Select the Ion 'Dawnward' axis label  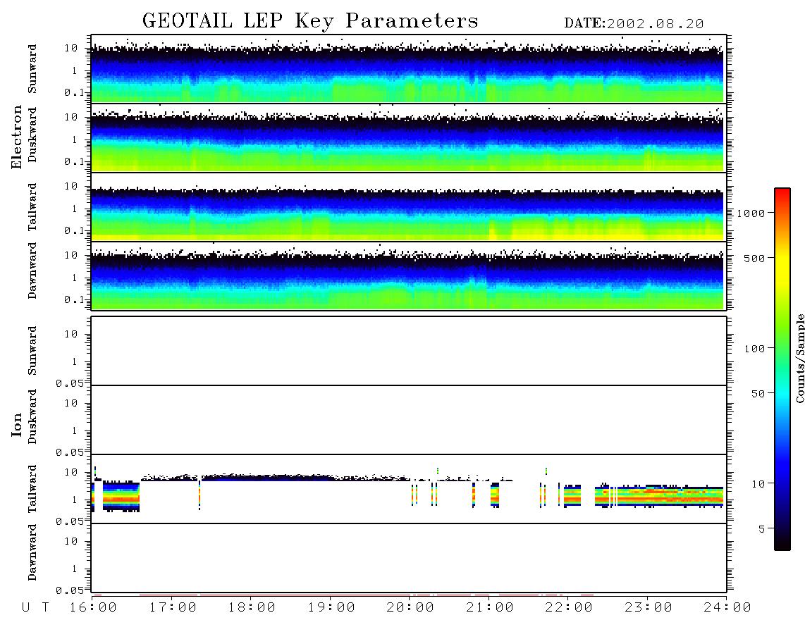pyautogui.click(x=32, y=552)
